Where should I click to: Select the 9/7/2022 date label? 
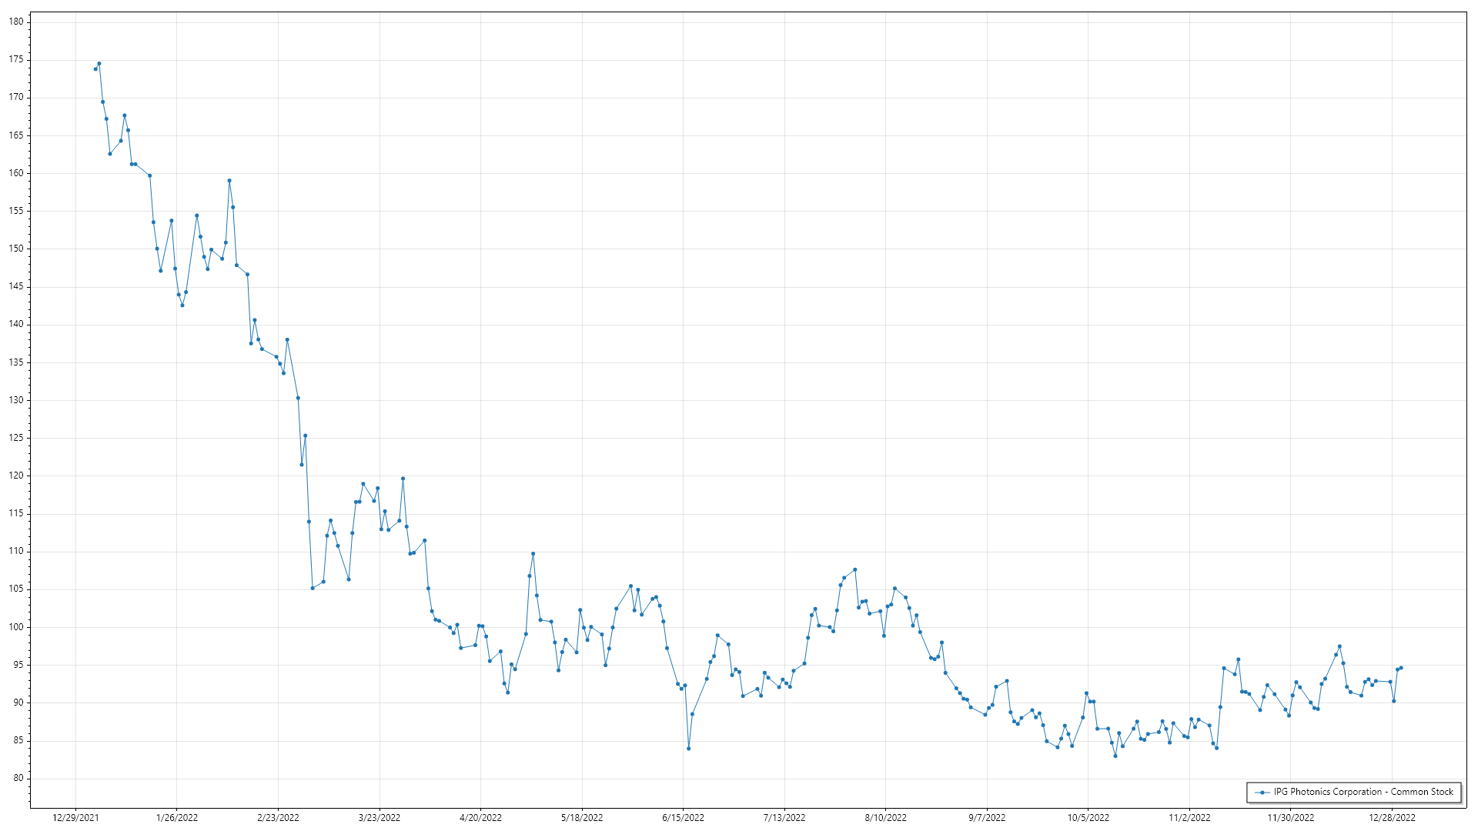(987, 817)
